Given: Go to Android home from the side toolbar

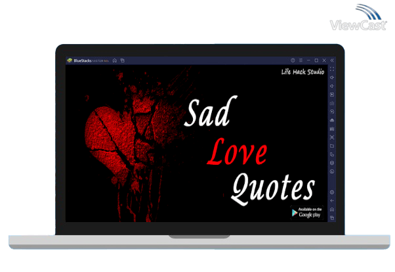Looking at the screenshot, I should (332, 210).
